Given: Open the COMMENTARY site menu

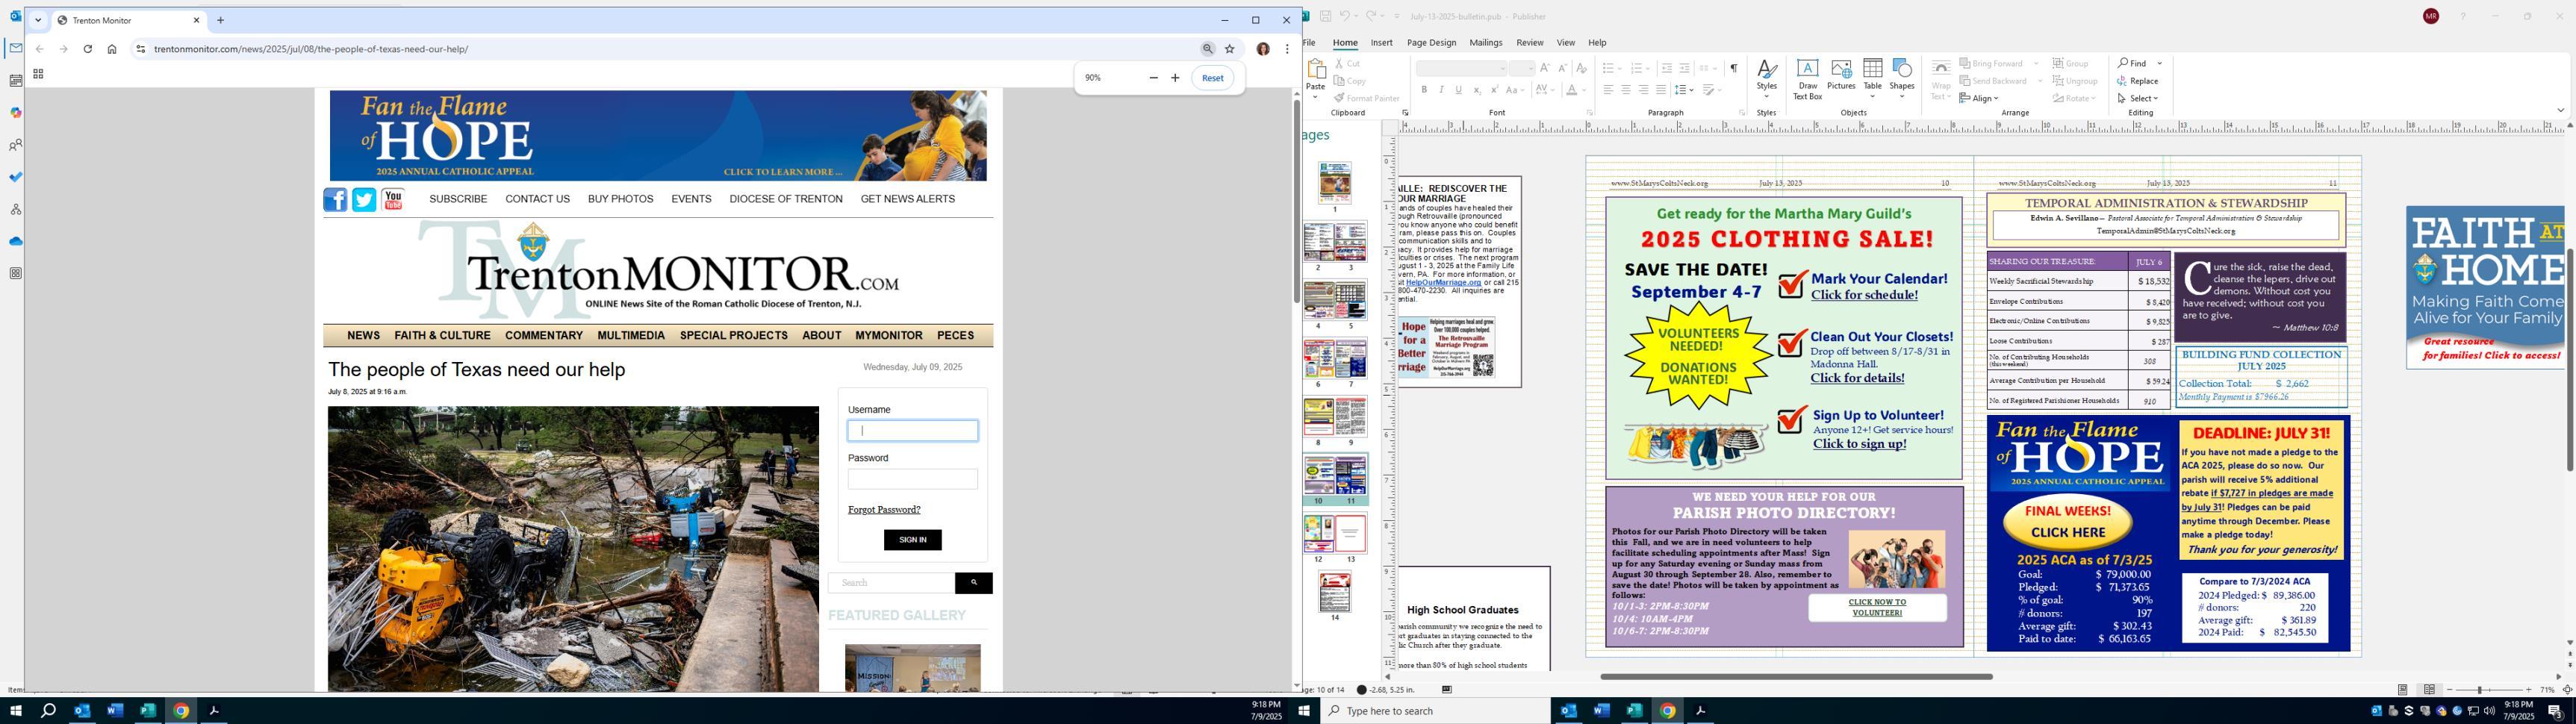Looking at the screenshot, I should (544, 336).
